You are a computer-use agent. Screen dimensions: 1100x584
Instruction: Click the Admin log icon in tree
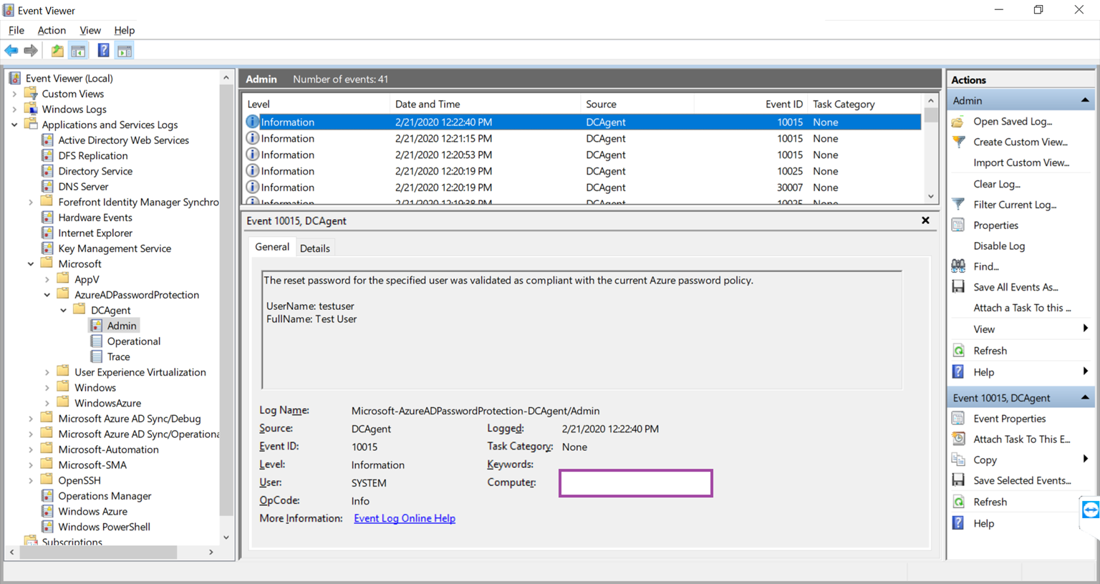(x=97, y=326)
